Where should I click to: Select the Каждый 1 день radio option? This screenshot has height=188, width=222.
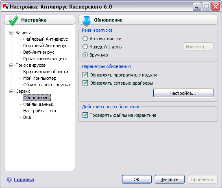click(x=85, y=47)
